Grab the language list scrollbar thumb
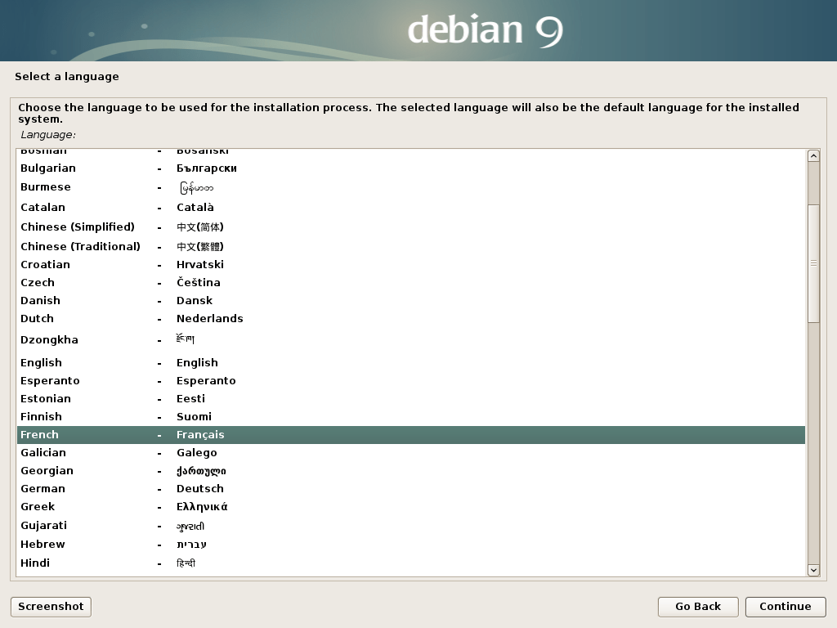Viewport: 837px width, 628px height. pos(813,263)
